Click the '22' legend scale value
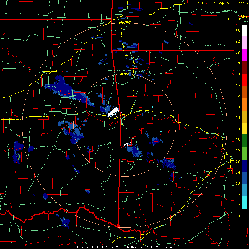This screenshot has height=249, width=249. pyautogui.click(x=238, y=151)
